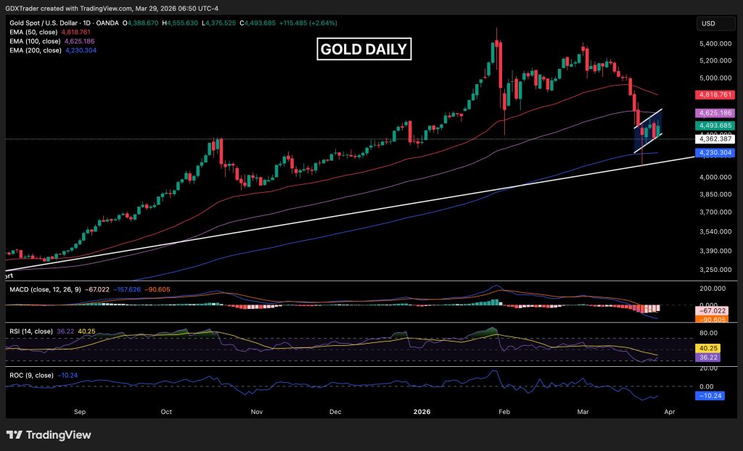Click the GOLD DAILY text annotation box
This screenshot has width=743, height=451.
coord(364,49)
